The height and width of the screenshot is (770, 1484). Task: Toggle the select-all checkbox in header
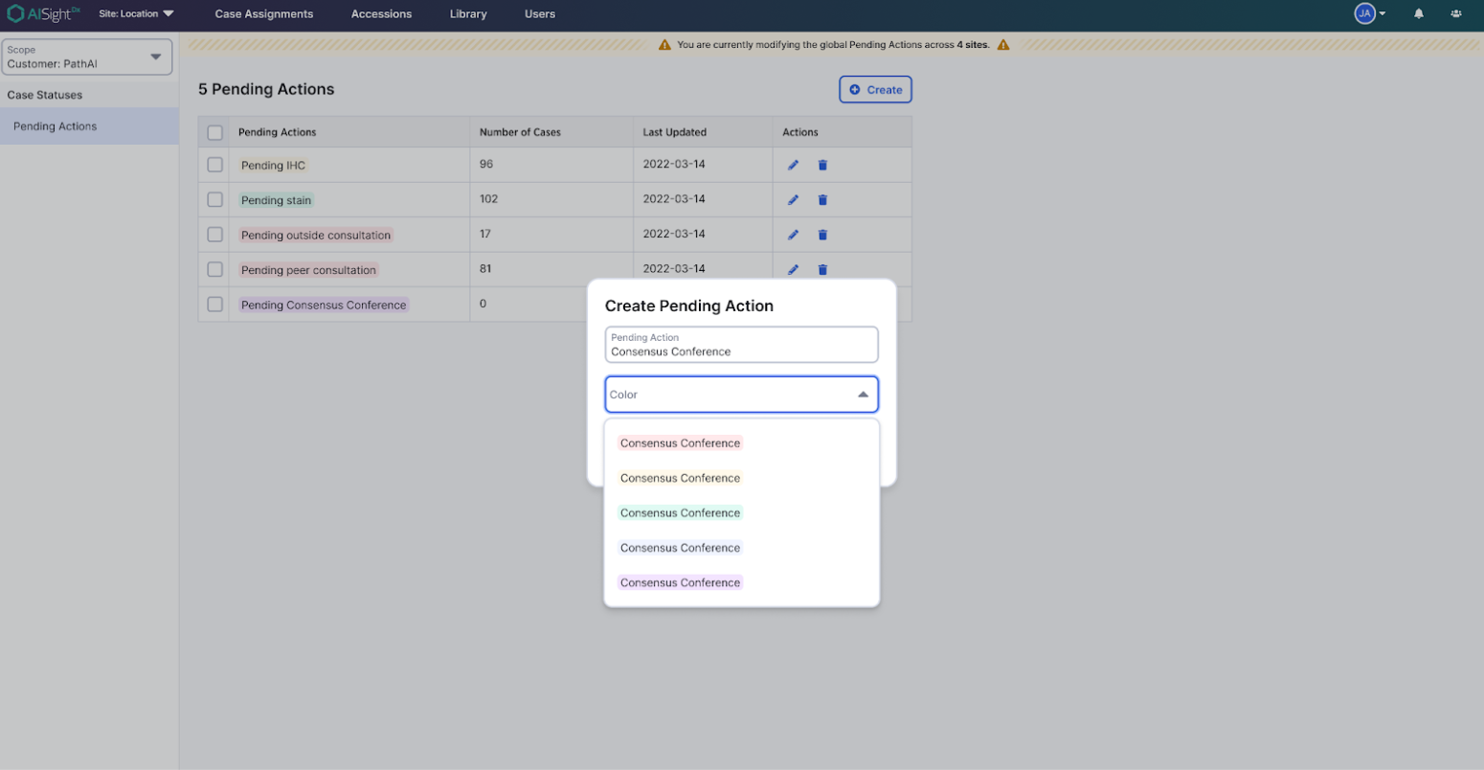point(214,133)
